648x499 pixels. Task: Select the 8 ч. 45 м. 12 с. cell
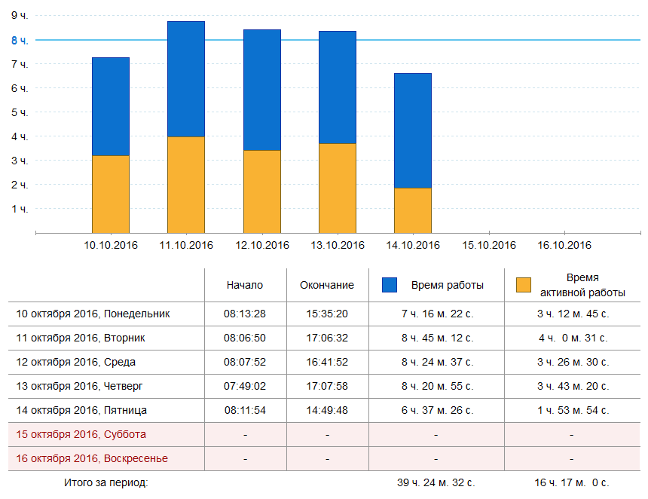pos(437,338)
